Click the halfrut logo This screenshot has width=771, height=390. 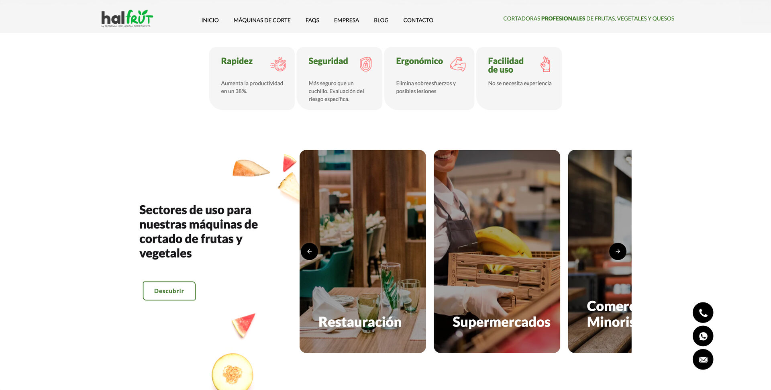coord(127,18)
